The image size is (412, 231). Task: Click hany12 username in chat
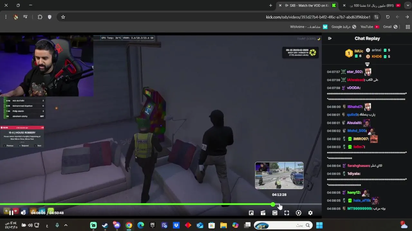(x=354, y=193)
